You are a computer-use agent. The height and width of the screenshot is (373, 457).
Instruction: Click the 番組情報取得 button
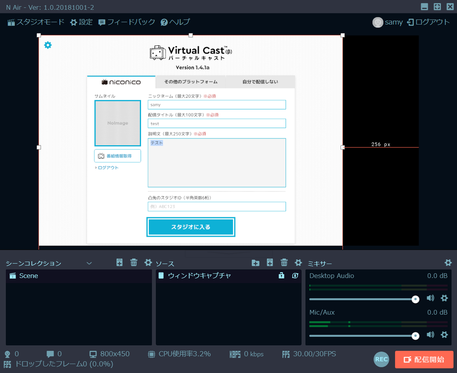coord(118,156)
